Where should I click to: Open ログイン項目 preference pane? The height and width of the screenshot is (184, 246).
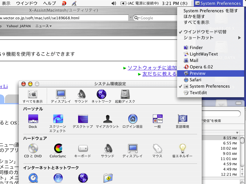(x=133, y=121)
